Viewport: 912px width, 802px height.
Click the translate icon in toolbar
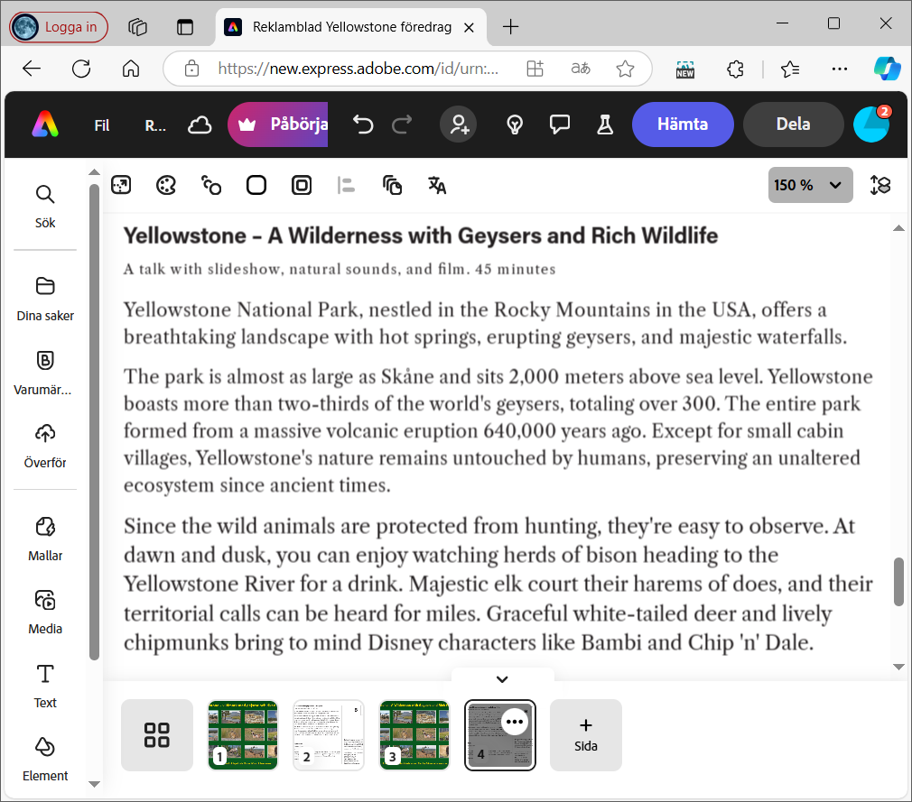click(x=437, y=186)
